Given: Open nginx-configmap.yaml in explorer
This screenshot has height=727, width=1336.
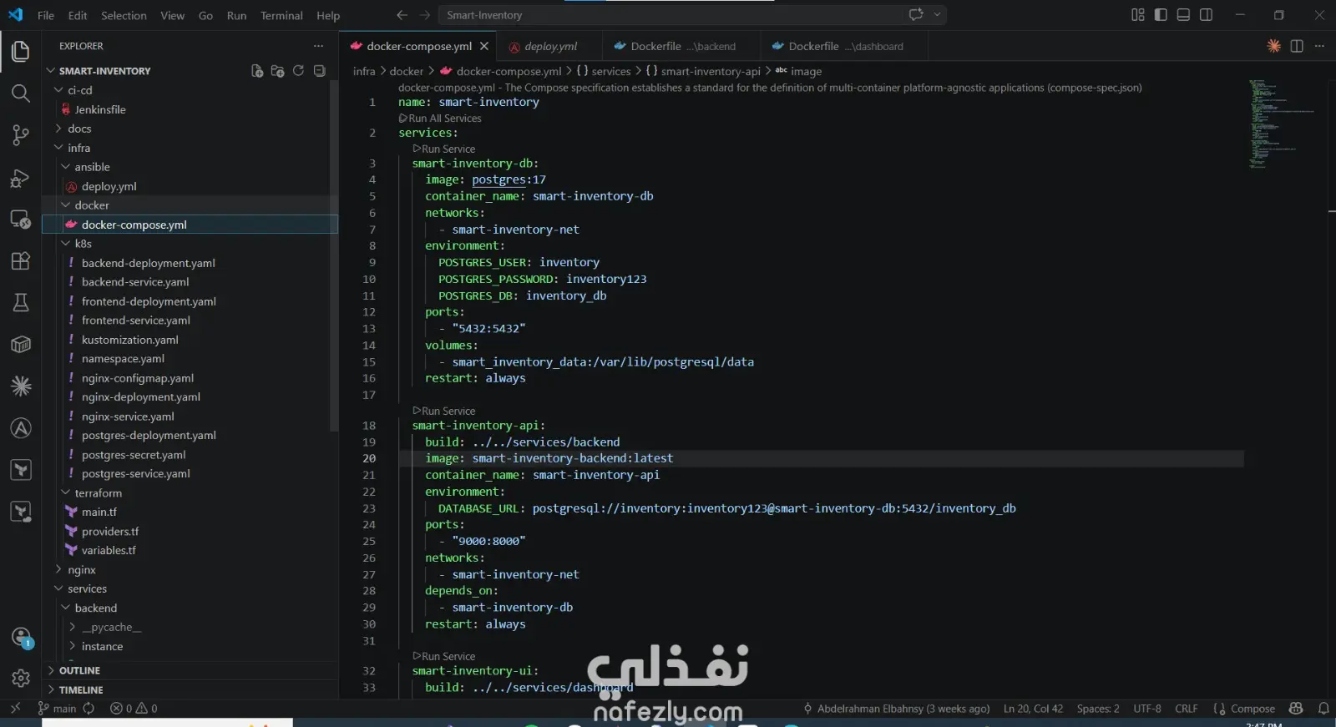Looking at the screenshot, I should coord(138,378).
